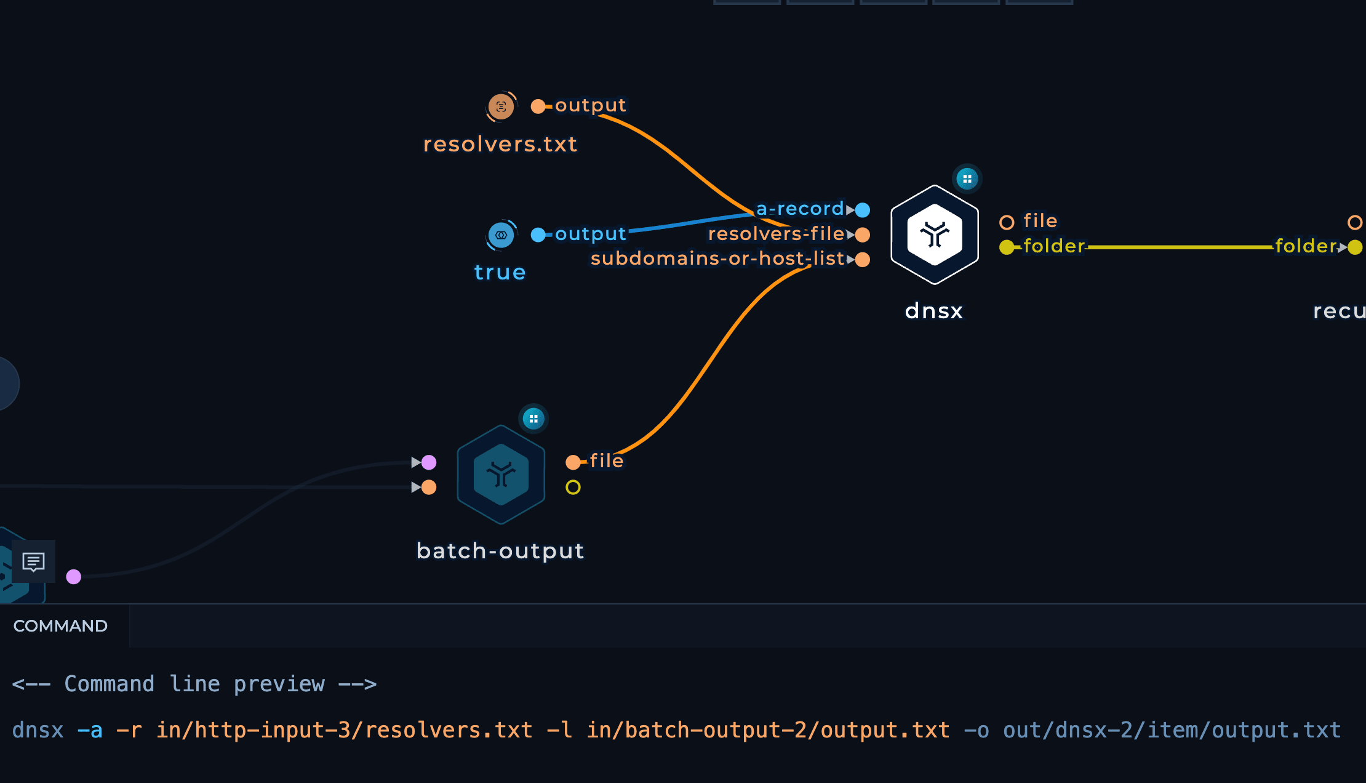Image resolution: width=1366 pixels, height=783 pixels.
Task: Click the output label beside resolvers.txt
Action: click(x=591, y=105)
